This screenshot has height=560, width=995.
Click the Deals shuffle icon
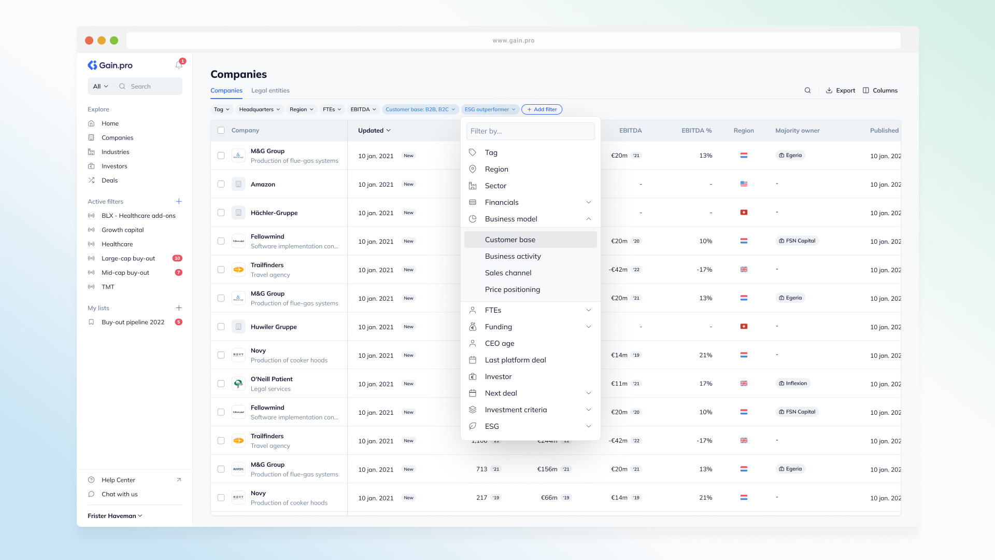click(92, 180)
